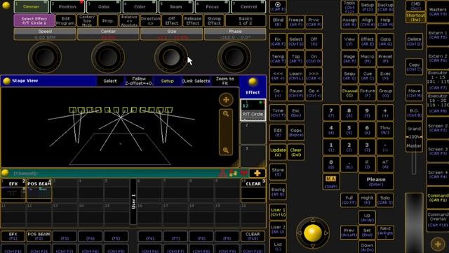Click the MA shift key
This screenshot has height=253, width=449.
331,181
